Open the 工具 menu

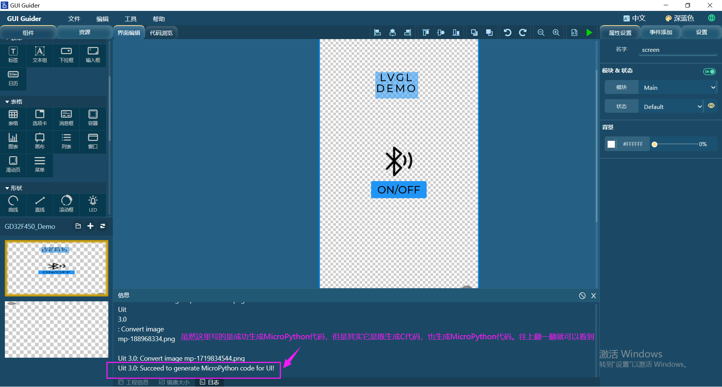130,19
